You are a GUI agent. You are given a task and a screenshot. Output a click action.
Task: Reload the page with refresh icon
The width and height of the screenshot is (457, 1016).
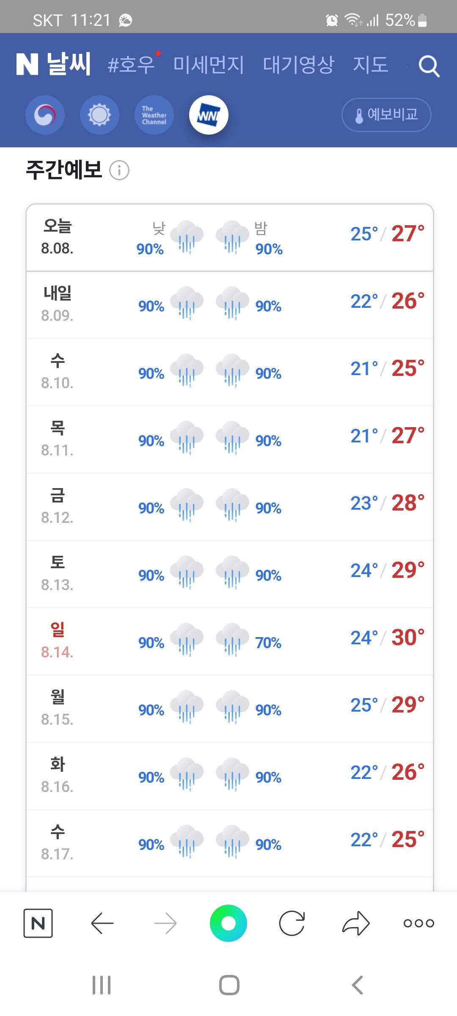[x=292, y=923]
